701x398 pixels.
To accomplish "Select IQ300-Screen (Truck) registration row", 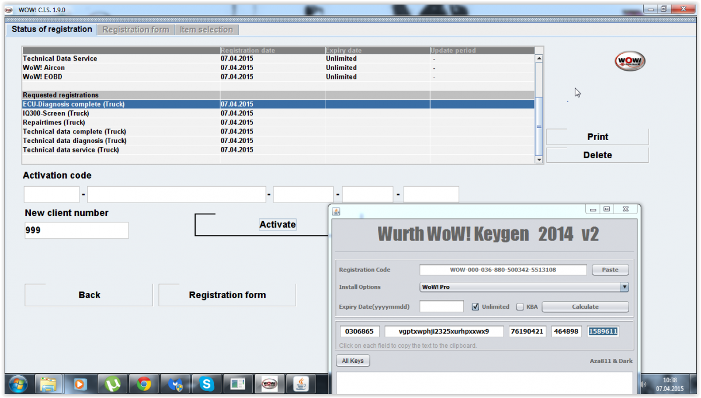I will (x=117, y=113).
